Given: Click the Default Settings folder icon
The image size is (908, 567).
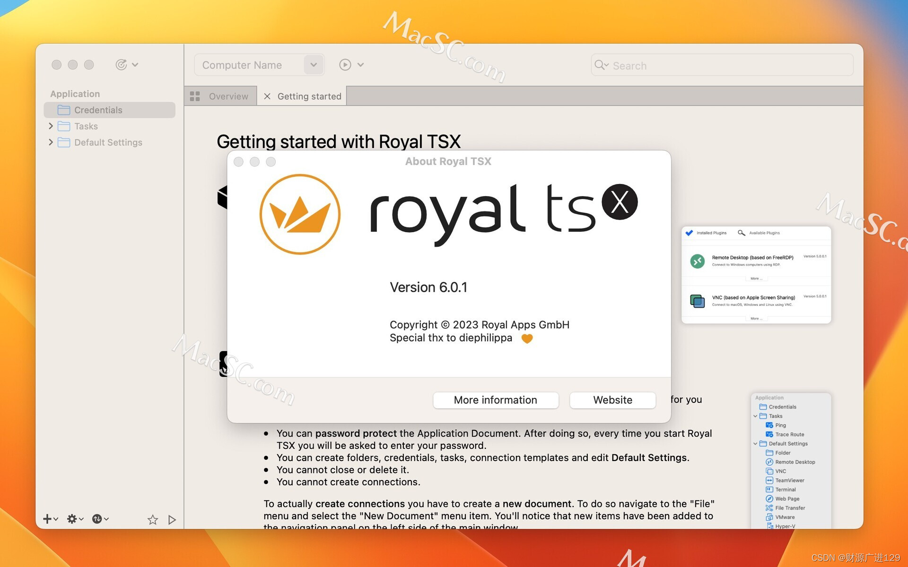Looking at the screenshot, I should [64, 142].
